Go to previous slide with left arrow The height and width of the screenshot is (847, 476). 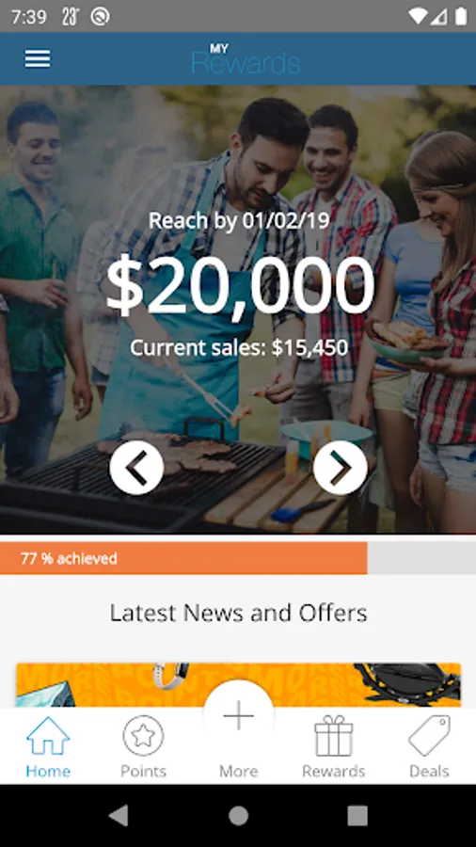136,468
